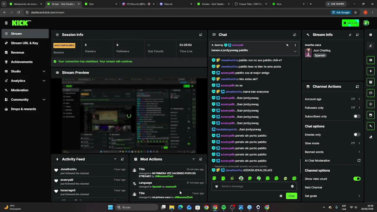Open Spotify from the Windows taskbar
Image resolution: width=377 pixels, height=212 pixels.
click(x=224, y=207)
